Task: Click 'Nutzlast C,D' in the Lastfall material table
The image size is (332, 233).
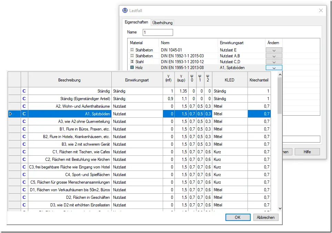Action: (230, 62)
